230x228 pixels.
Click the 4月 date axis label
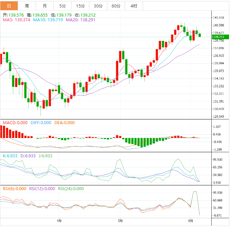[x=59, y=221]
